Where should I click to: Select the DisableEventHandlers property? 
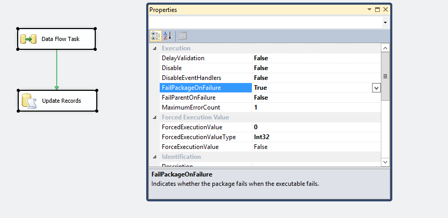click(x=206, y=78)
